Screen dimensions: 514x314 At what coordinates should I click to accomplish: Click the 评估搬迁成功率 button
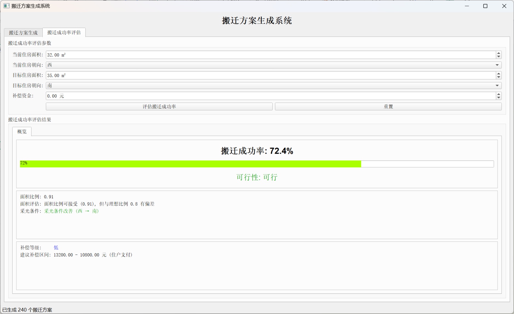point(159,107)
